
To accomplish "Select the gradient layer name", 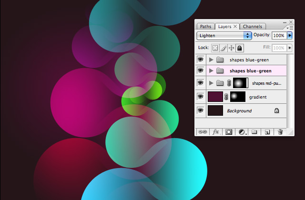I will [x=258, y=97].
